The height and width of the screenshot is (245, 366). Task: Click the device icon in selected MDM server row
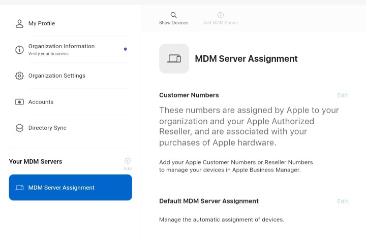(x=20, y=188)
